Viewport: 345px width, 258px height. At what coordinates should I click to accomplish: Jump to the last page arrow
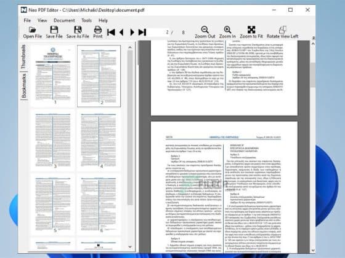pos(142,32)
